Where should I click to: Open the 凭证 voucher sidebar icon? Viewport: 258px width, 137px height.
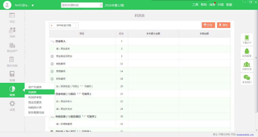tap(12, 16)
